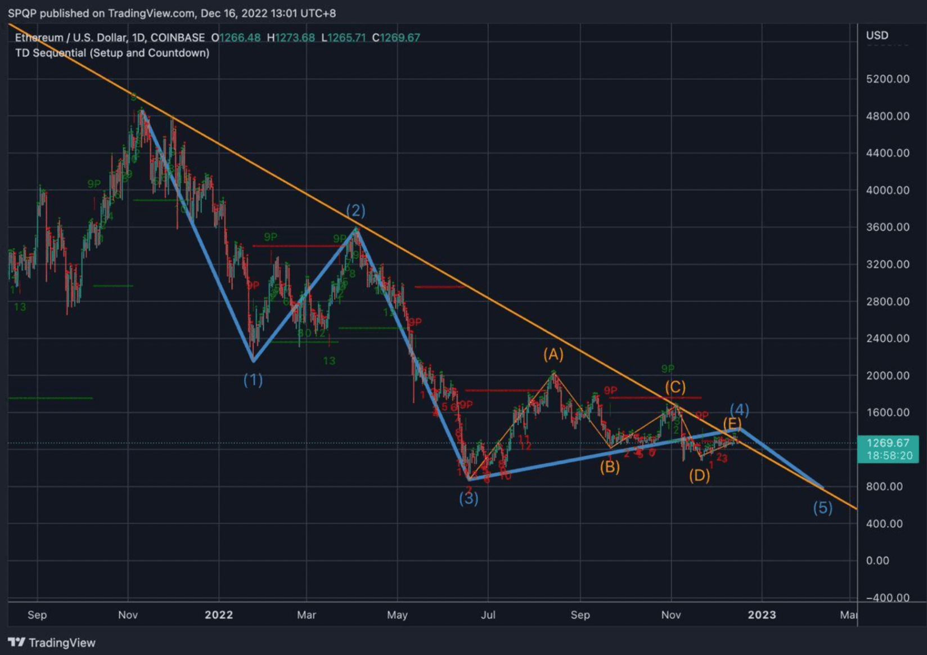Screen dimensions: 927x655
Task: Click the high value H1273.68
Action: coord(291,38)
